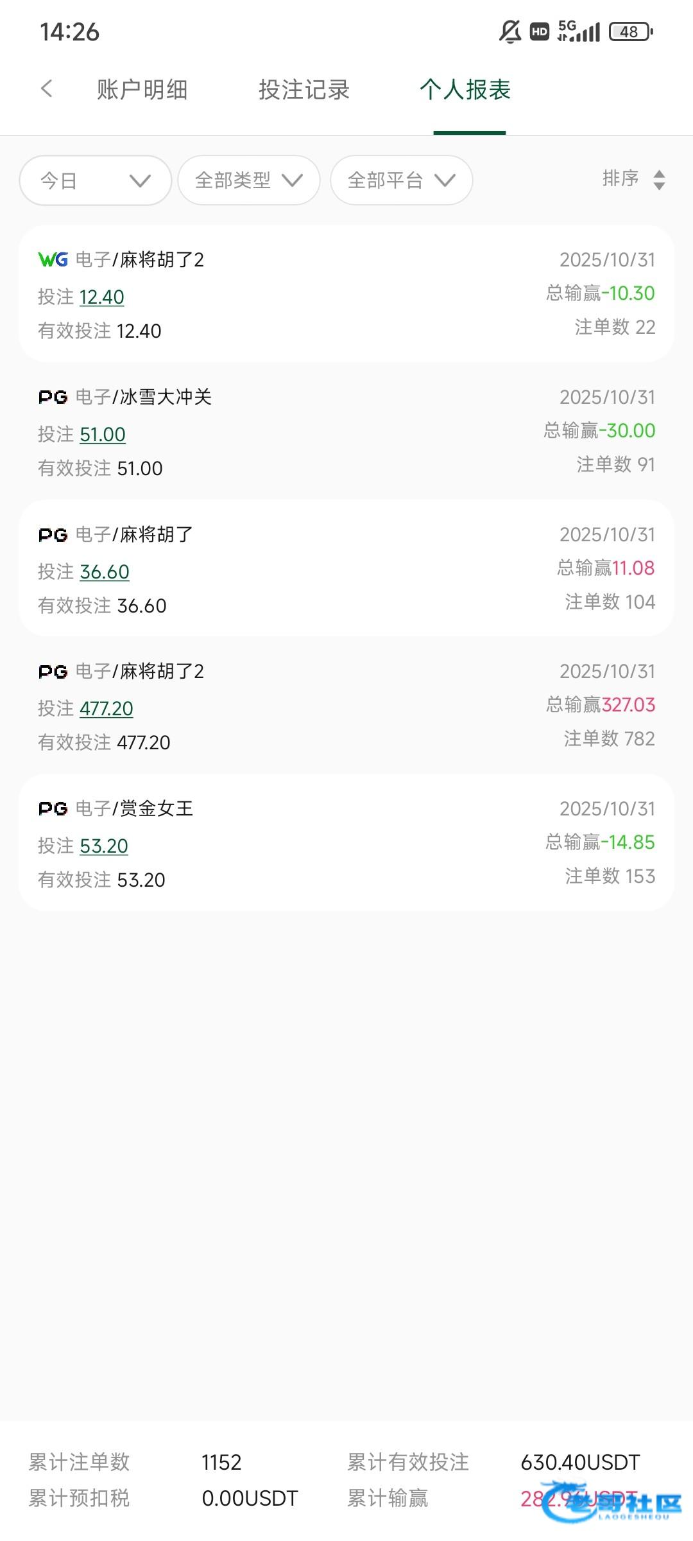This screenshot has height=1541, width=693.
Task: Tap the WG provider logo
Action: (x=53, y=259)
